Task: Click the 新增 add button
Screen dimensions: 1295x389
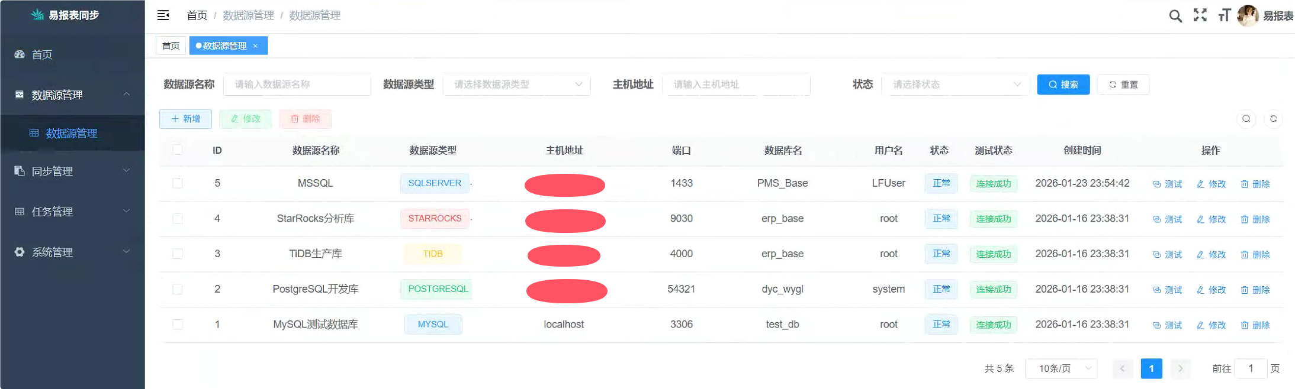Action: click(x=185, y=119)
